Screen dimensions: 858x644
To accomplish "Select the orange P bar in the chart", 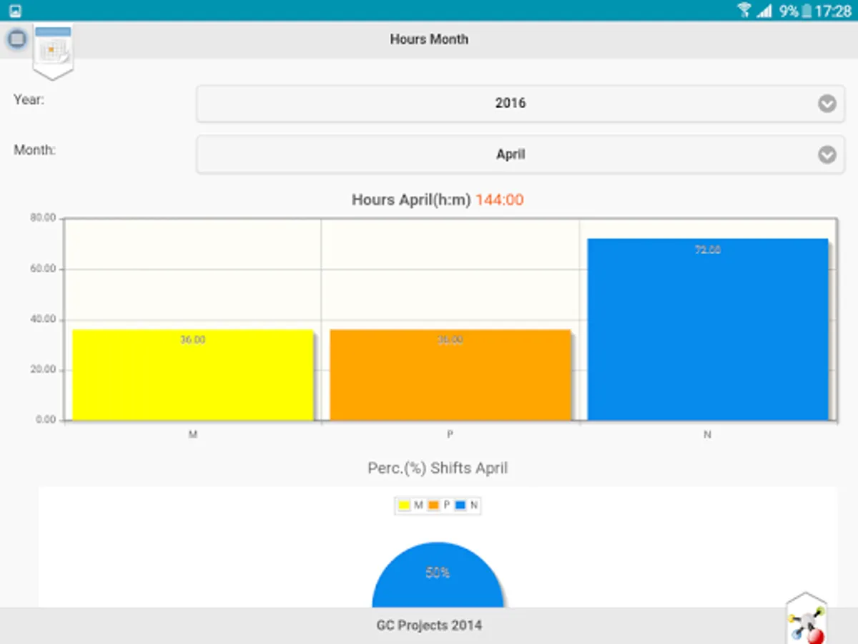I will pyautogui.click(x=450, y=375).
